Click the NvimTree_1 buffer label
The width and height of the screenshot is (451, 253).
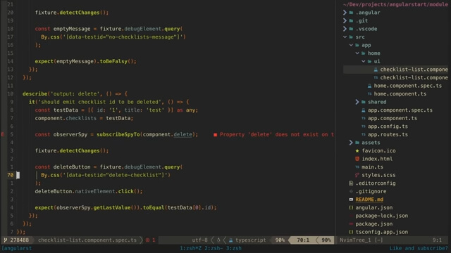[x=355, y=240]
